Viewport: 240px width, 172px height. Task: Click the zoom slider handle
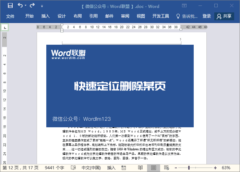[189, 168]
